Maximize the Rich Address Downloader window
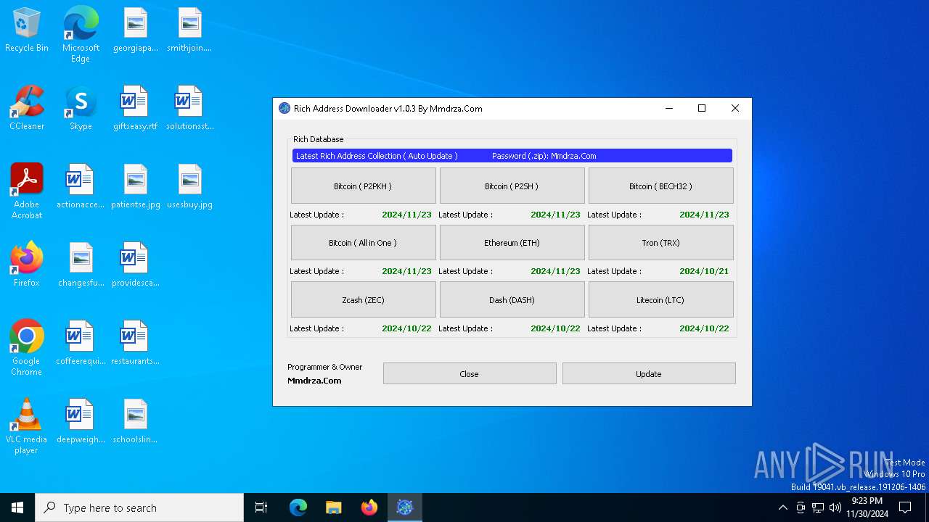This screenshot has width=929, height=522. tap(702, 109)
